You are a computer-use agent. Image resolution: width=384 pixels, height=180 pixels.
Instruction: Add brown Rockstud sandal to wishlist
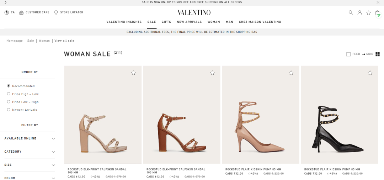click(212, 73)
